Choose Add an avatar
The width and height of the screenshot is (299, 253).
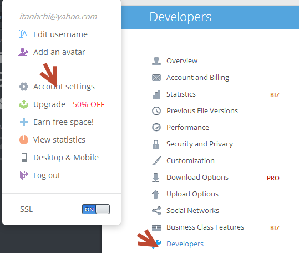click(59, 52)
